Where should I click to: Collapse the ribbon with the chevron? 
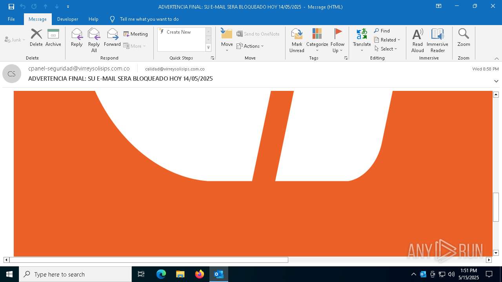tap(497, 58)
